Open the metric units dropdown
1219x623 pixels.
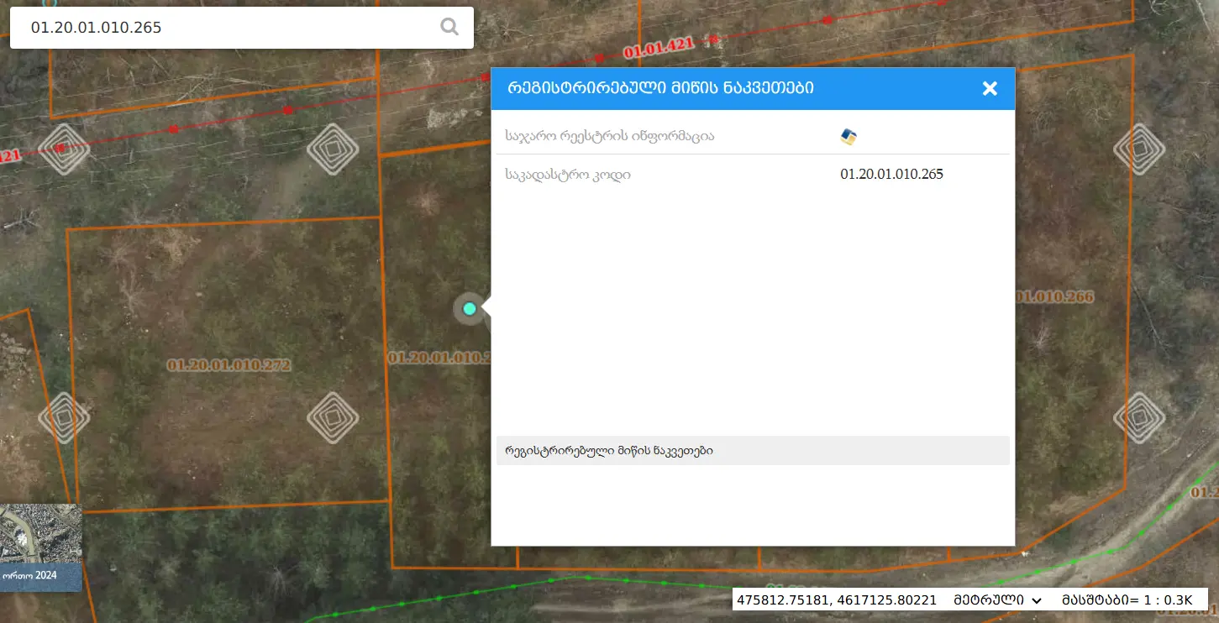tap(997, 599)
